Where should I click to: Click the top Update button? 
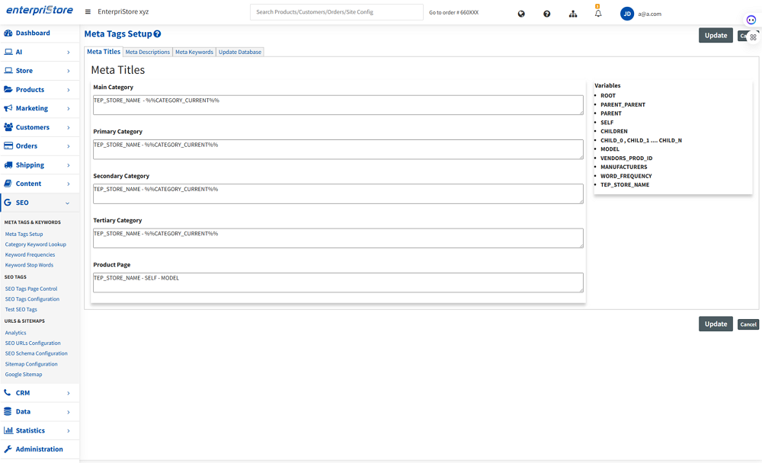(715, 35)
